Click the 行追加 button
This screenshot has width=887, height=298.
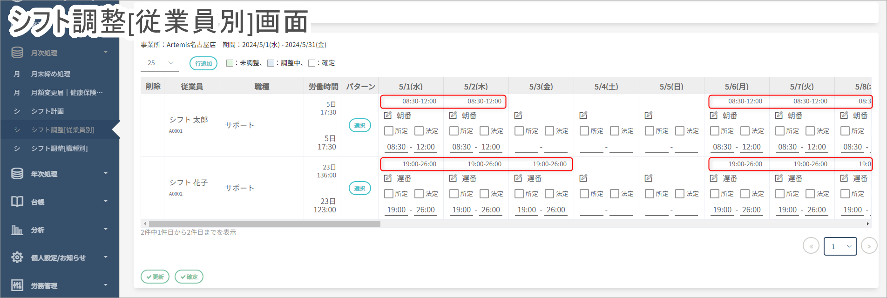coord(203,63)
